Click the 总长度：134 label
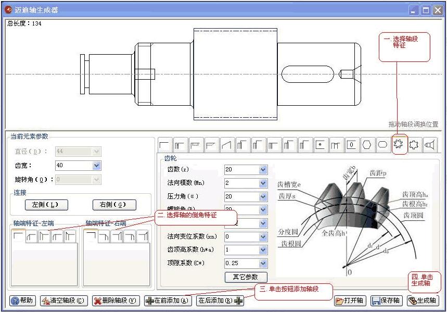This screenshot has width=447, height=312. [24, 23]
